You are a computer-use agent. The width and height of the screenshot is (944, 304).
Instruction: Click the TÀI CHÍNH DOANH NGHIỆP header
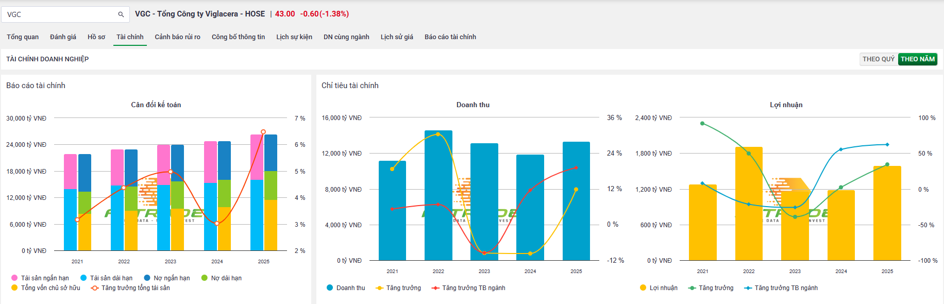click(47, 59)
